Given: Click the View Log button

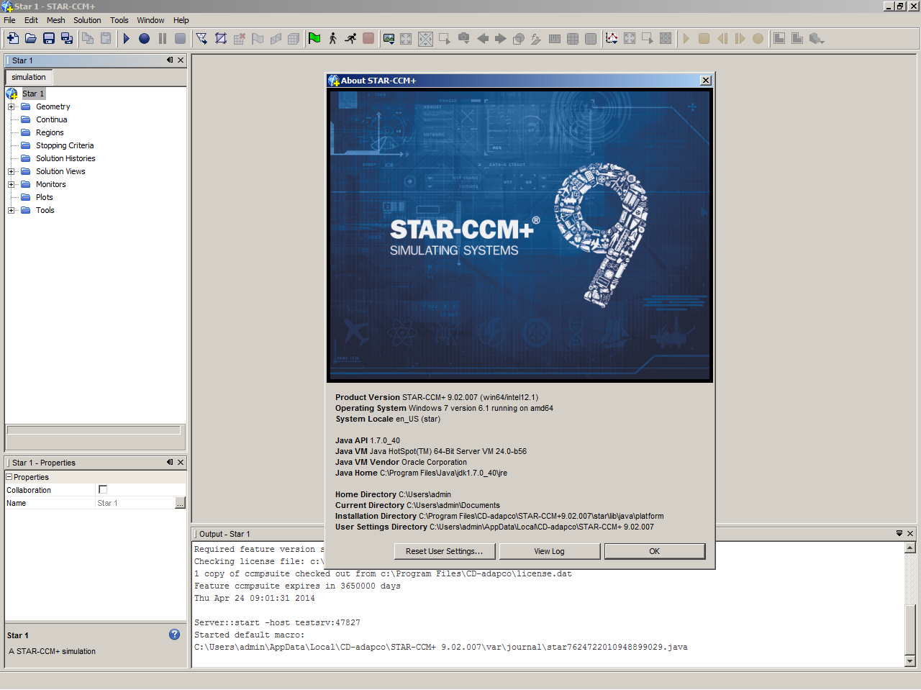Looking at the screenshot, I should 549,551.
